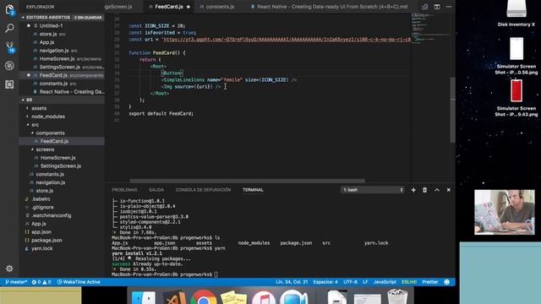
Task: Open the Extensions view
Action: (x=9, y=84)
